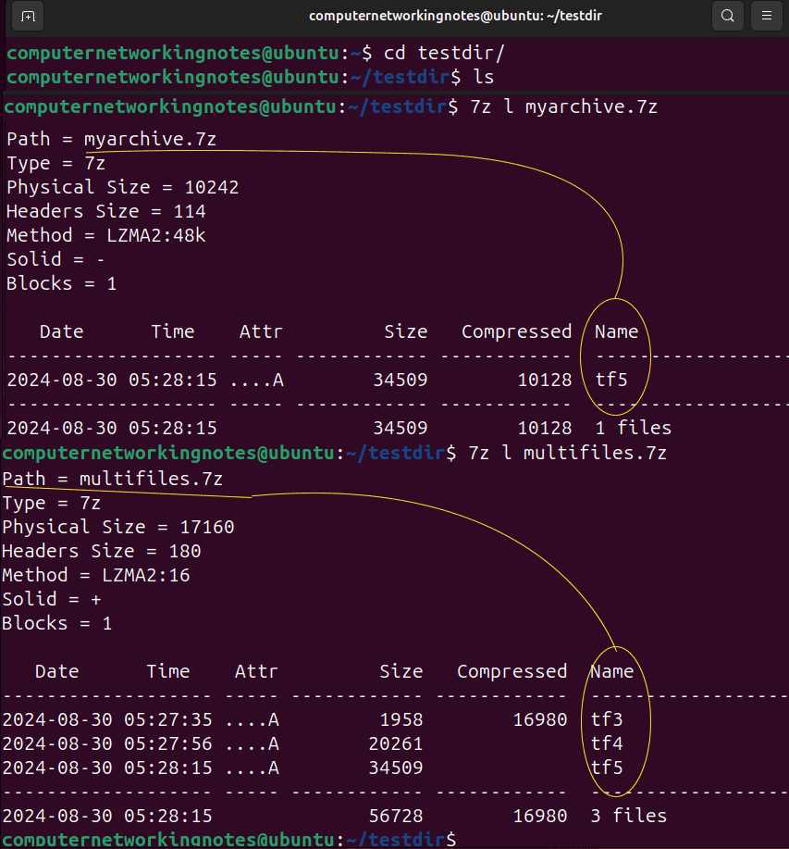Click timestamp '05:27:56' in tf4 row

pyautogui.click(x=168, y=743)
